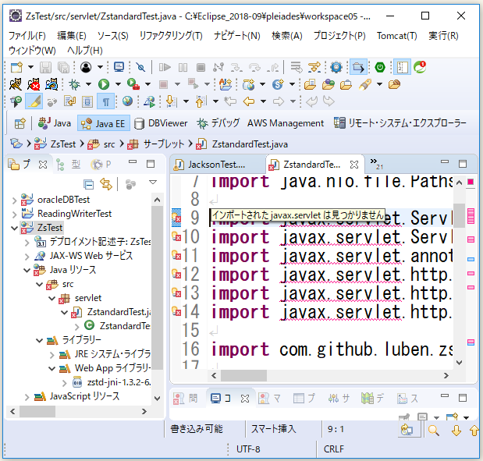Open ヘルプ(H) menu
The image size is (483, 461).
(85, 50)
